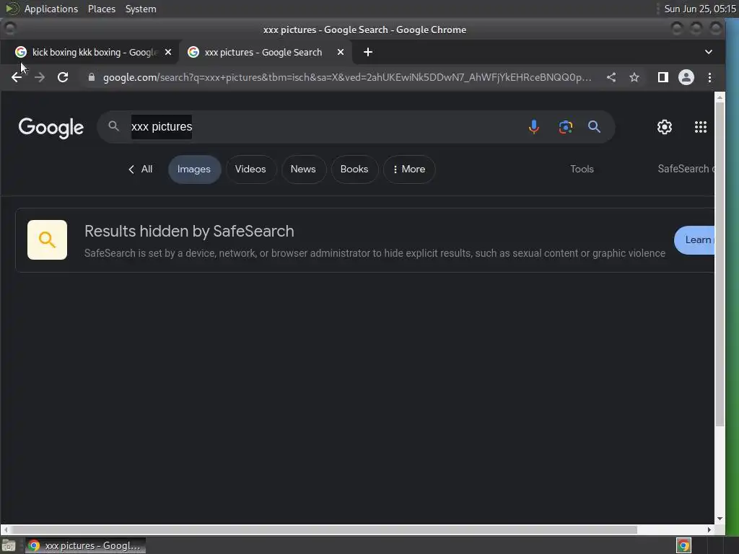Click the SafeSearch yellow magnifier icon
Screen dimensions: 739x554
click(x=47, y=239)
